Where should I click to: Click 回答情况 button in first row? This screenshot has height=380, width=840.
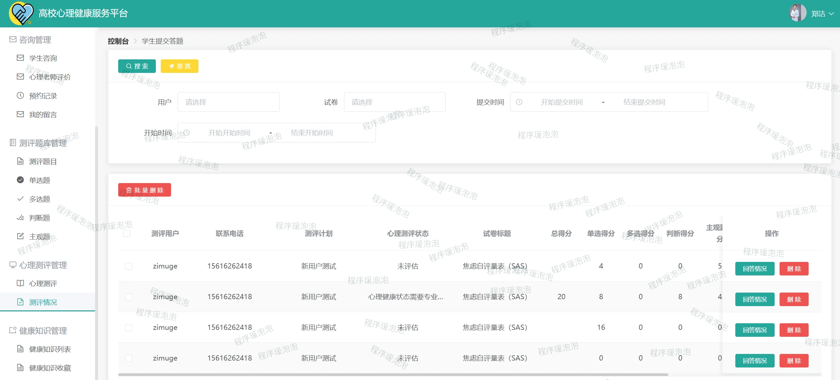[x=754, y=269]
